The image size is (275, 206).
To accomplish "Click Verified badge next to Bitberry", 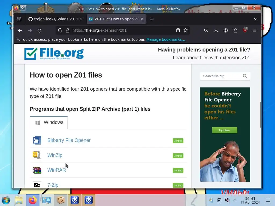I will [178, 141].
